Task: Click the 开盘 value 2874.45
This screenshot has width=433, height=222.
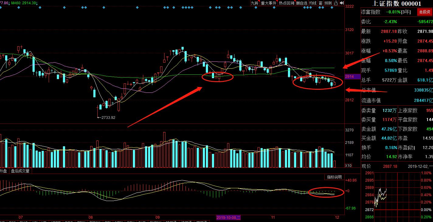Action: [425, 41]
